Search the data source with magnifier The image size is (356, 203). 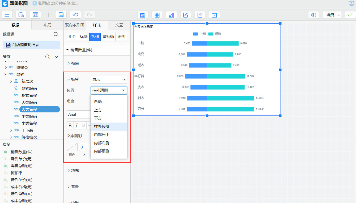[56, 34]
